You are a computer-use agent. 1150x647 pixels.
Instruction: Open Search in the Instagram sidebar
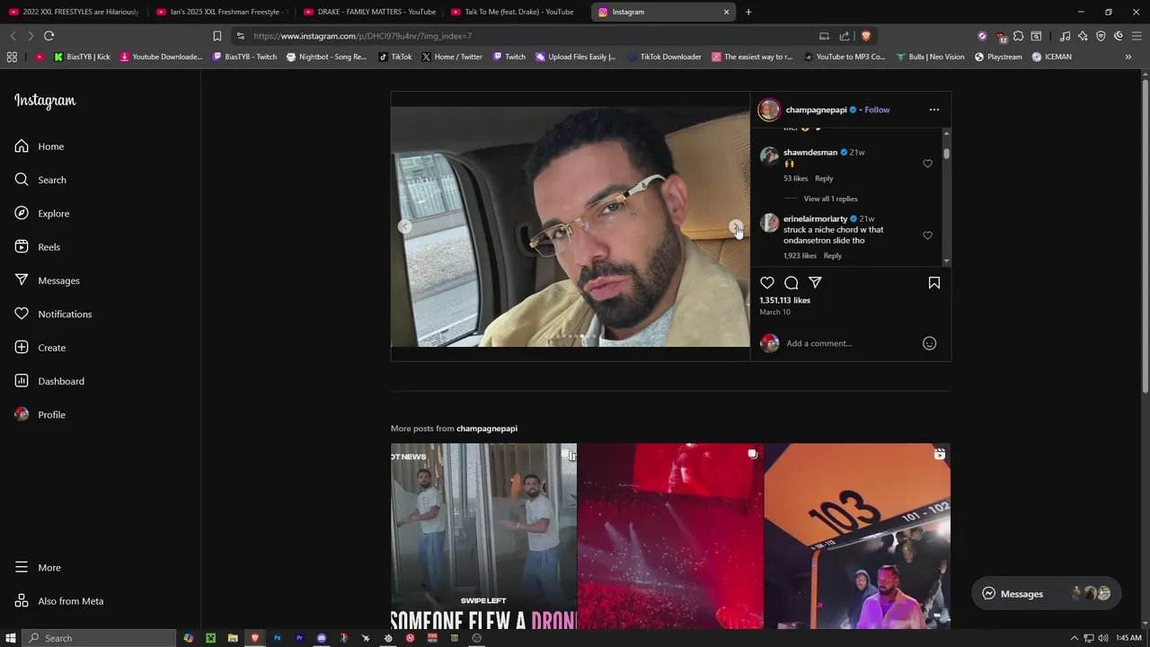[40, 180]
